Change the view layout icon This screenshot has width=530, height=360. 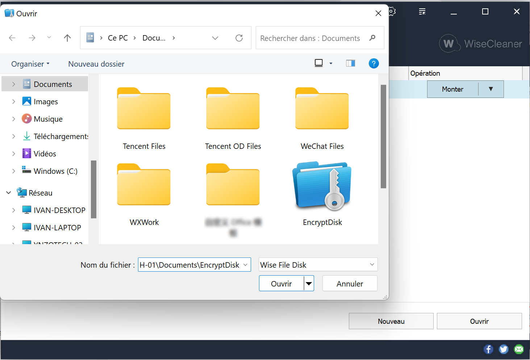pyautogui.click(x=319, y=63)
